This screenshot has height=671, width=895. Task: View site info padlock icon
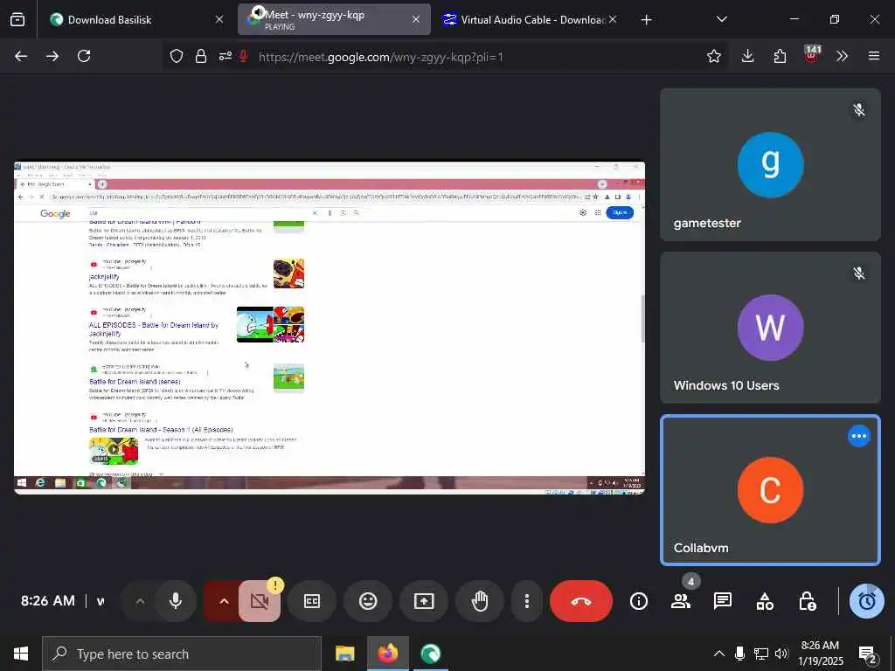click(x=200, y=56)
